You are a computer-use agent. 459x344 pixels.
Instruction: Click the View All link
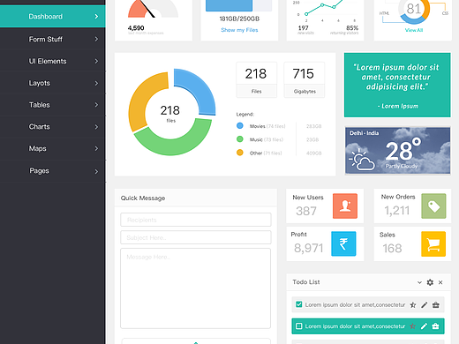tap(414, 30)
